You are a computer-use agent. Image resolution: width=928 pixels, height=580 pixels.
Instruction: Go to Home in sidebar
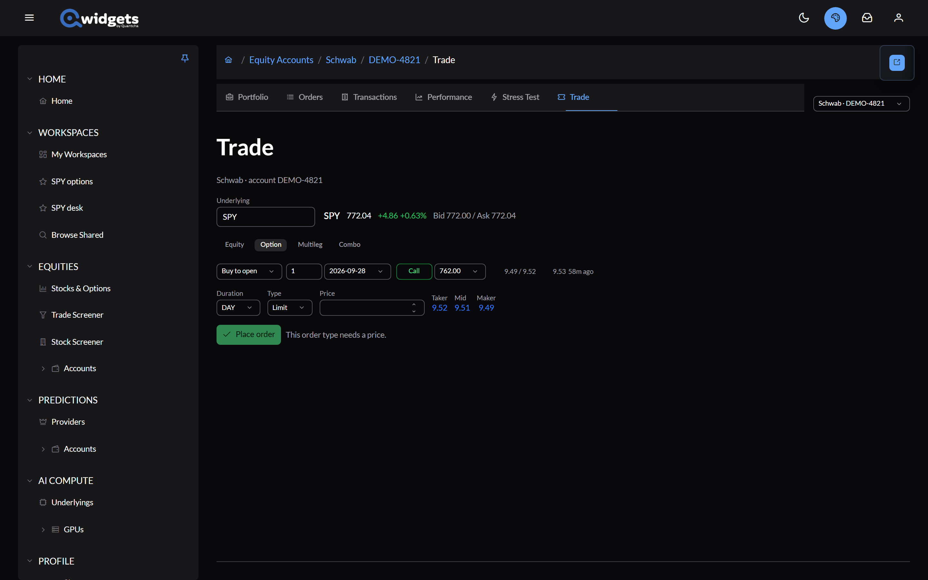click(62, 101)
